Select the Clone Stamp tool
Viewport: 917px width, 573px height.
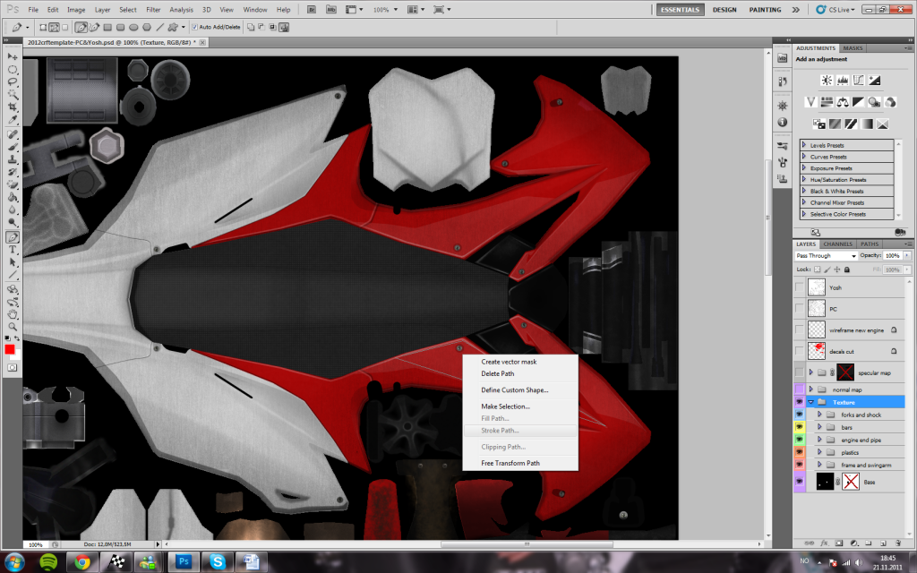coord(13,159)
